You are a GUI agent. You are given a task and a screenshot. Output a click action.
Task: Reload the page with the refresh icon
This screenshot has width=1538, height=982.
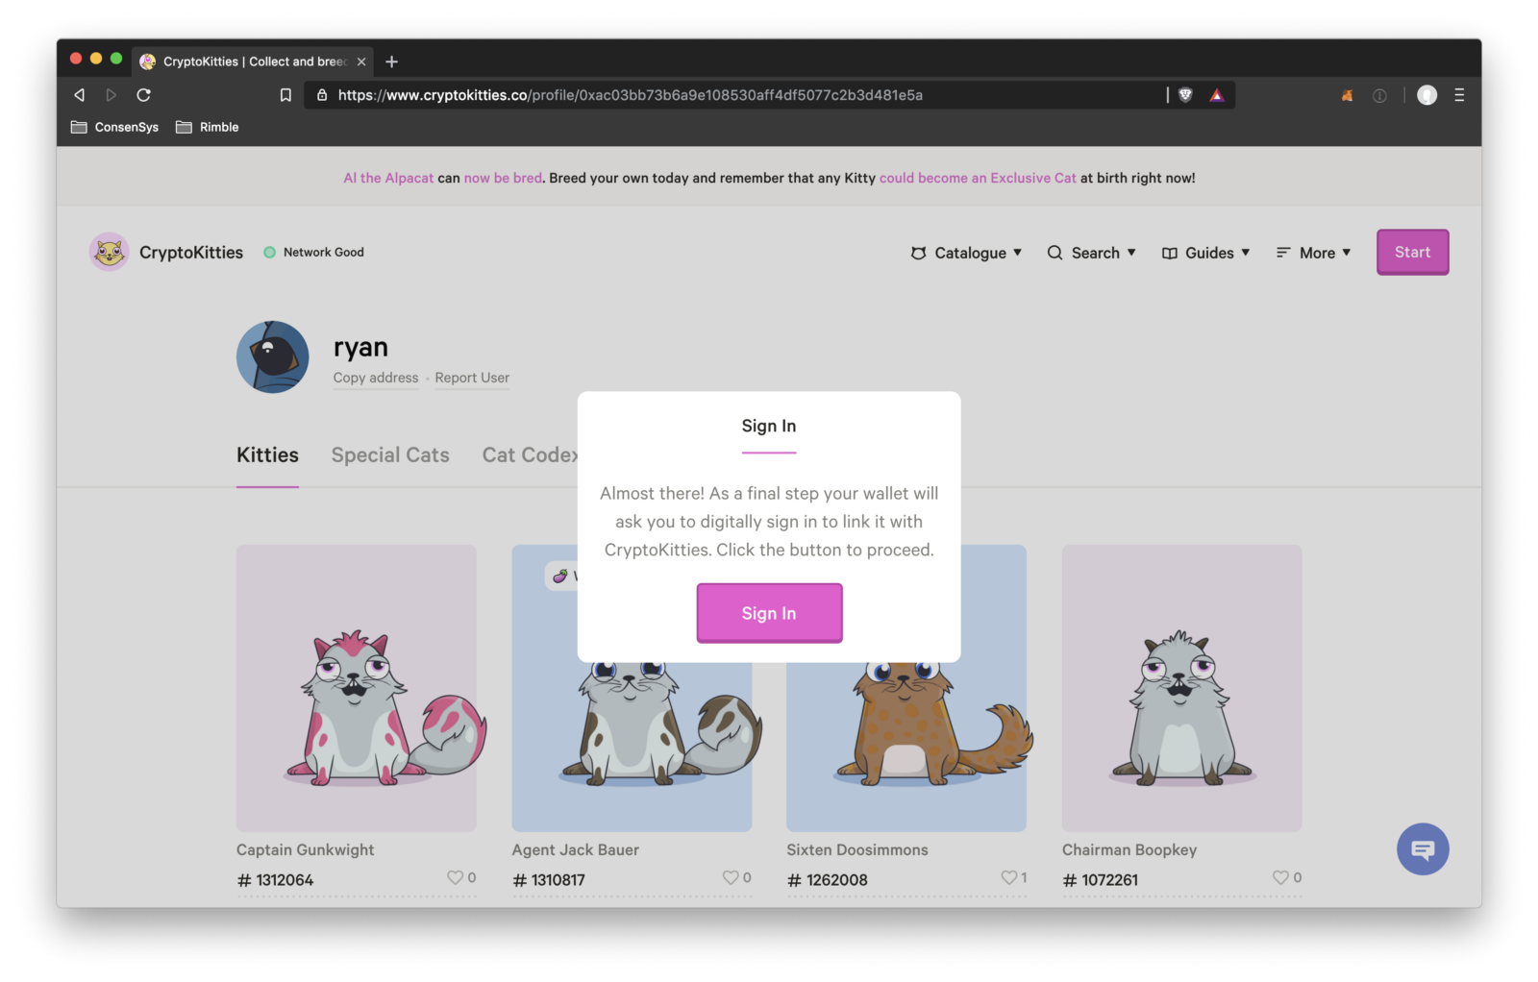tap(144, 95)
